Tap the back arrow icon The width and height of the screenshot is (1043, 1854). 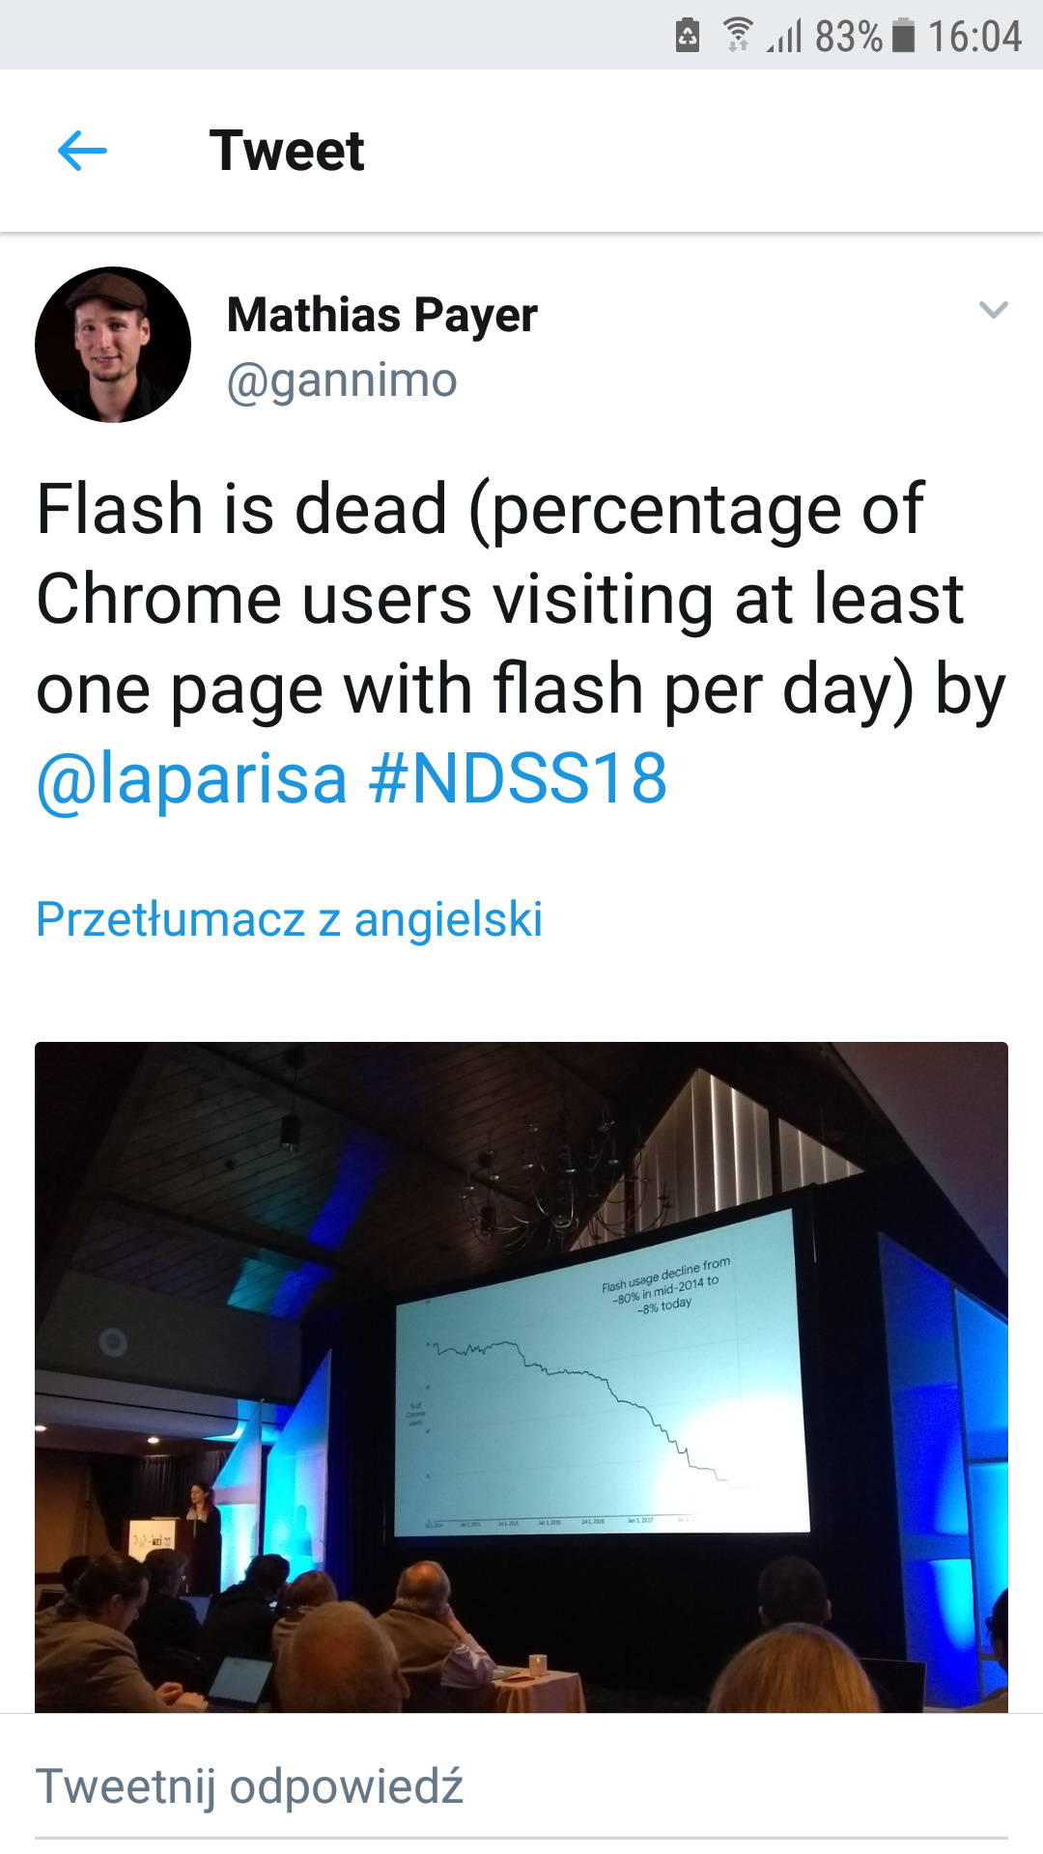(82, 152)
